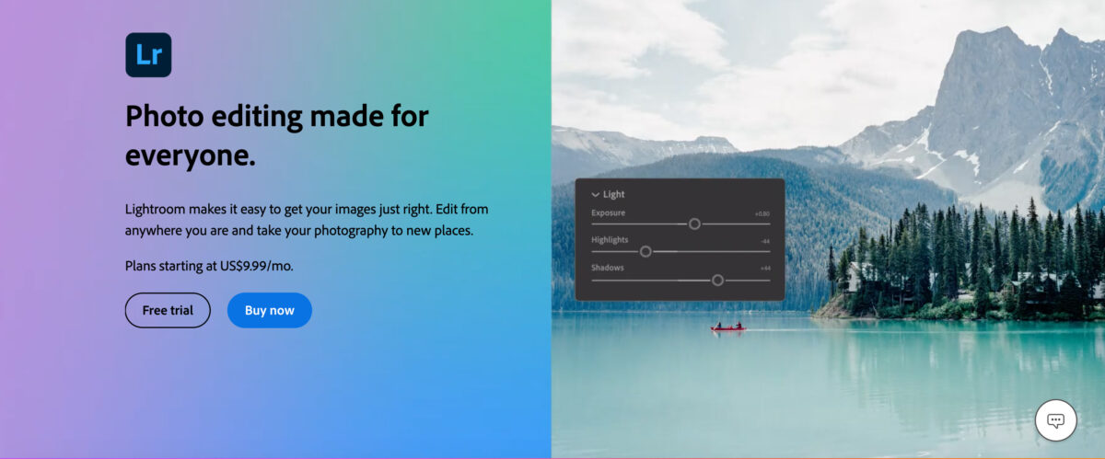The width and height of the screenshot is (1105, 459).
Task: Click the blue Buy now button
Action: (270, 310)
